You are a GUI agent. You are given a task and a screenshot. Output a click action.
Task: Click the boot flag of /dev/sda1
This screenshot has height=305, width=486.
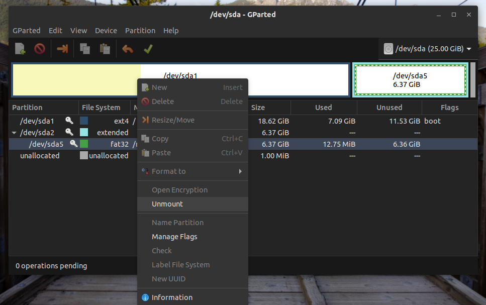pos(432,121)
